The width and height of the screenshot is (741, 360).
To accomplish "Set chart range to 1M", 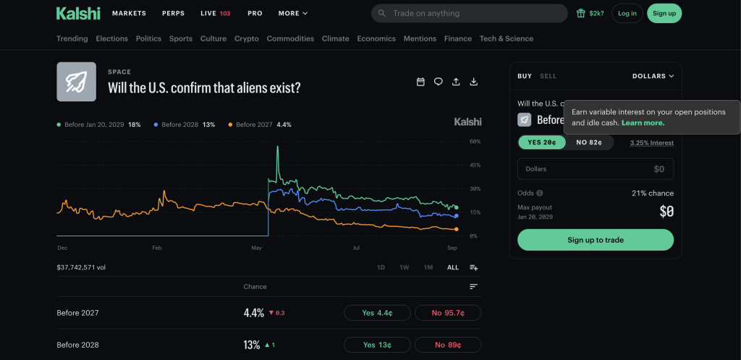I will [x=428, y=267].
